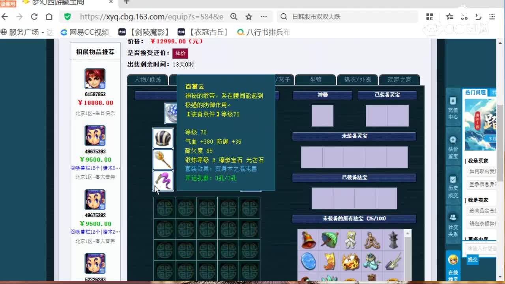Select the meditating figure fabao icon
Image resolution: width=505 pixels, height=284 pixels.
(x=372, y=240)
